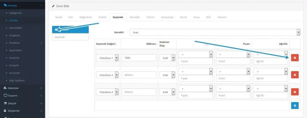The height and width of the screenshot is (118, 307).
Task: Open Bilgi Sayfaları in the sidebar
Action: [x=17, y=81]
